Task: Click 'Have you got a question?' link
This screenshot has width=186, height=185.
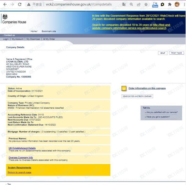Action: click(158, 117)
